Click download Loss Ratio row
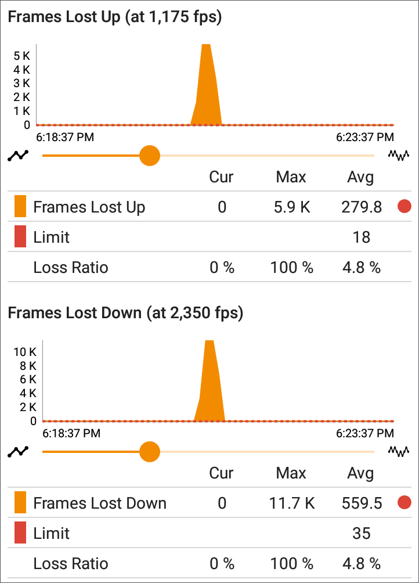 tap(209, 563)
